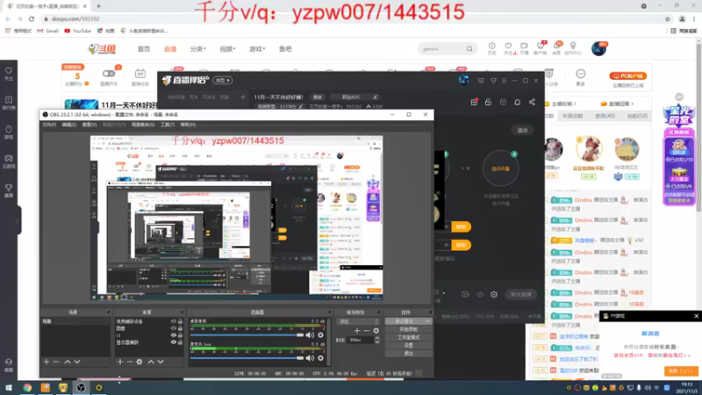The height and width of the screenshot is (395, 702).
Task: Move source down with the down arrow in Sources panel
Action: tap(161, 362)
